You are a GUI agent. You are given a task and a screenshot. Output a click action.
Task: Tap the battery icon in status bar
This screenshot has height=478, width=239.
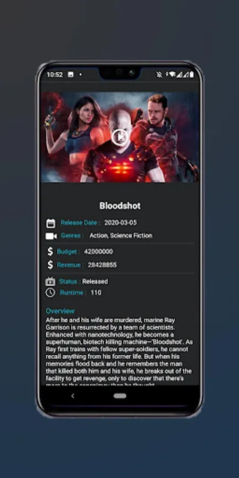coord(191,74)
